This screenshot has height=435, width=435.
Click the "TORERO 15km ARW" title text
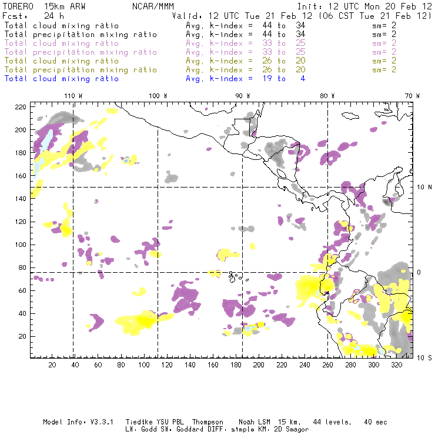pos(44,6)
